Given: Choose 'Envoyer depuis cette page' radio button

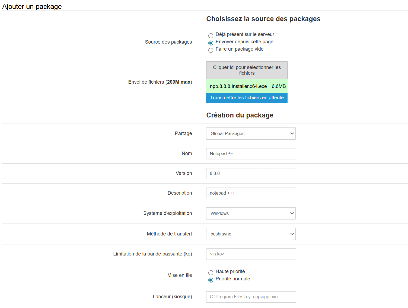Looking at the screenshot, I should [211, 43].
